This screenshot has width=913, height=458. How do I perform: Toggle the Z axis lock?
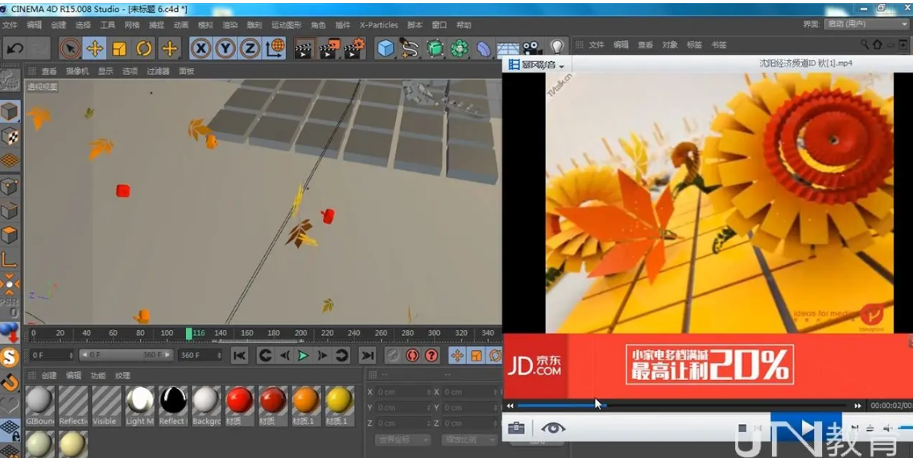[250, 48]
